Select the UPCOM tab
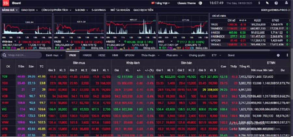Viewport: 293px width, 137px height. 129,55
